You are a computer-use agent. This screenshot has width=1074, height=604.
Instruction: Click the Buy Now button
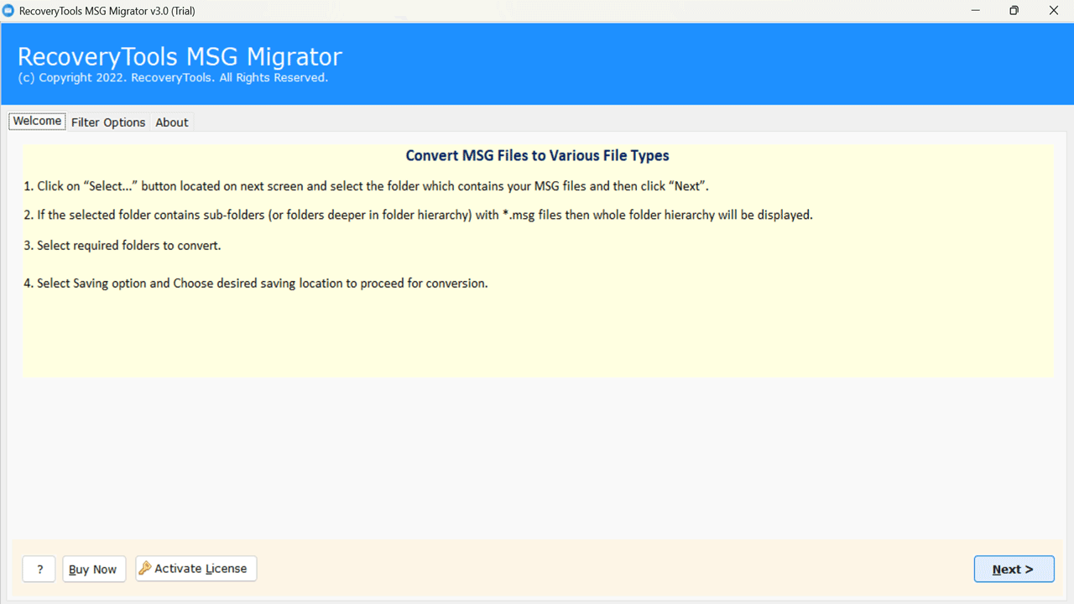point(94,569)
